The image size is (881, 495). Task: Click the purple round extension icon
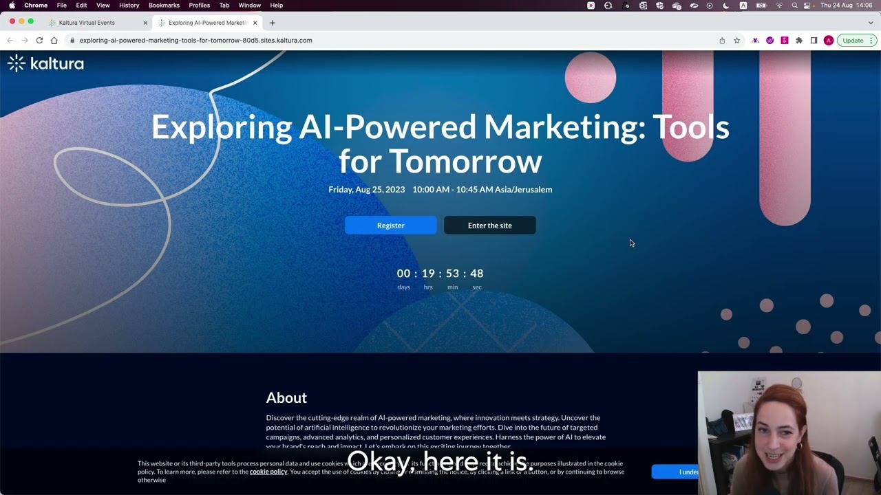(769, 41)
